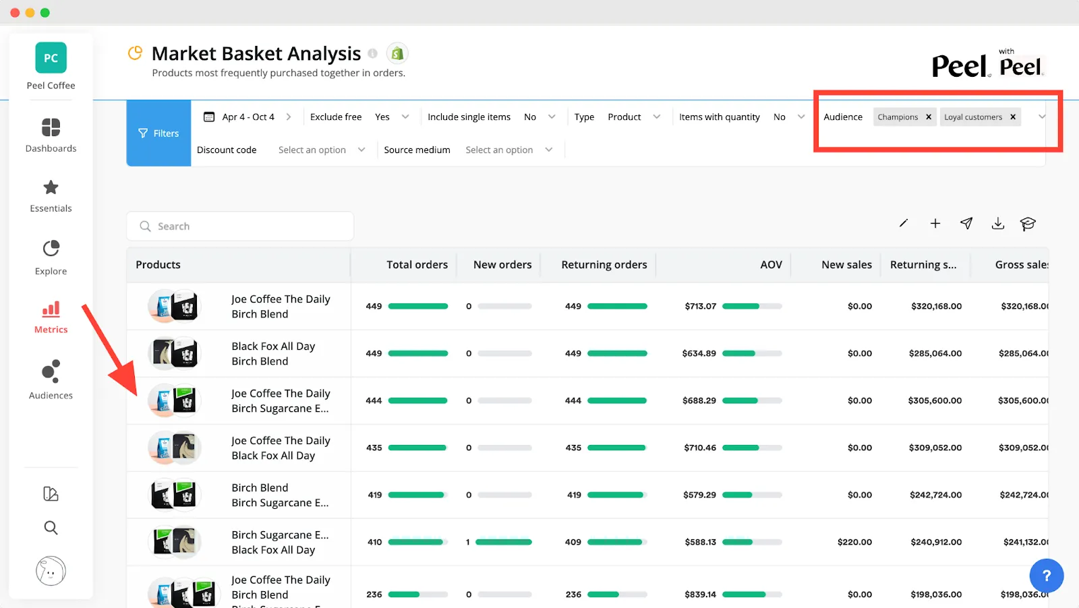The image size is (1079, 608).
Task: Click the 435 total orders value
Action: click(x=374, y=448)
